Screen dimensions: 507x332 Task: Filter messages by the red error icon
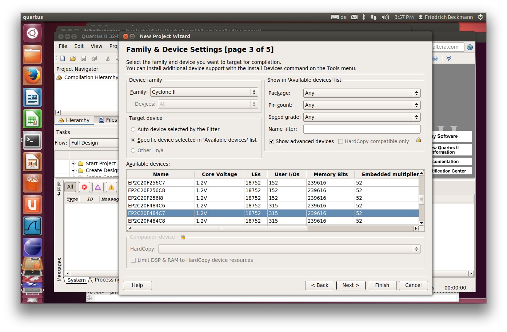click(84, 187)
